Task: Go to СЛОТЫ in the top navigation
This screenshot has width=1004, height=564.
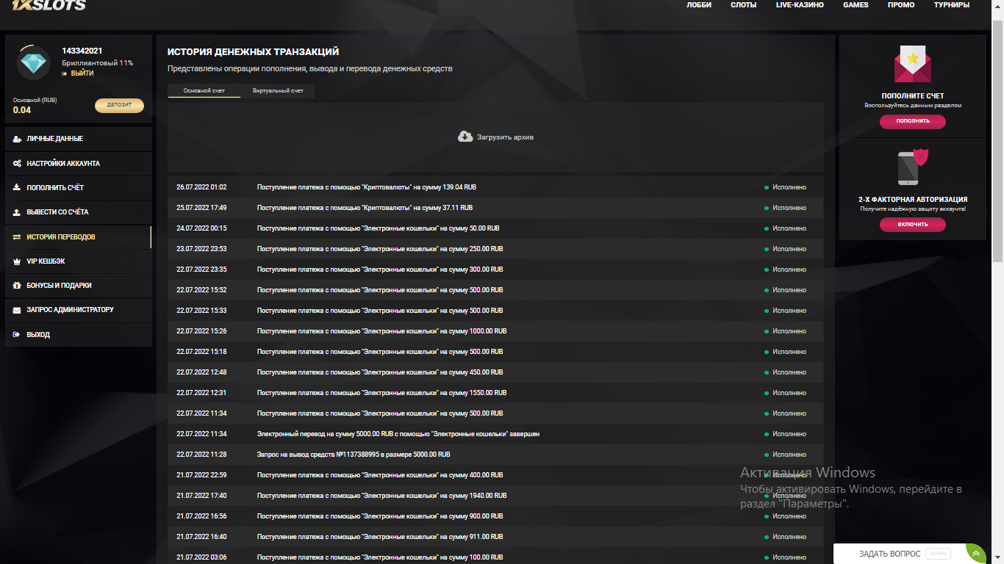Action: pyautogui.click(x=743, y=5)
